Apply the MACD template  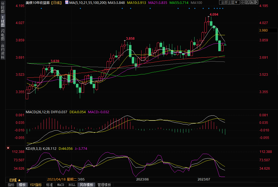coord(61,185)
